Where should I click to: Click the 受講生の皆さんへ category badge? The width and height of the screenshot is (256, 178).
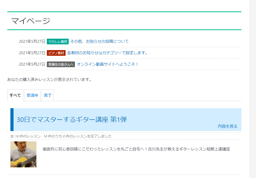(x=61, y=64)
